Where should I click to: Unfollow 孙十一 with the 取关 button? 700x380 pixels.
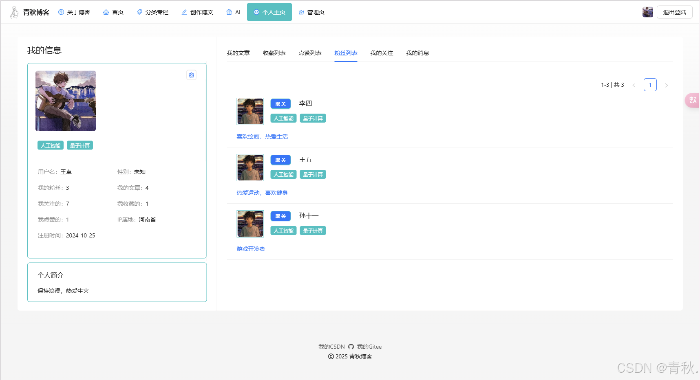[280, 216]
